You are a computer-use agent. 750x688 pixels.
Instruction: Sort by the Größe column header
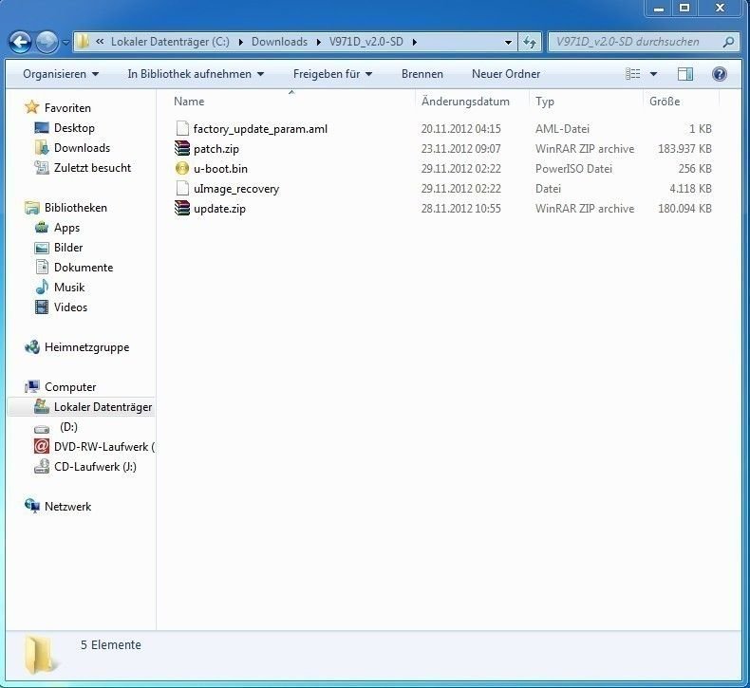665,102
